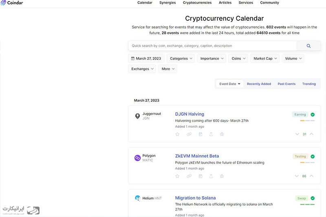Click the Polygon coin name

[x=149, y=156]
